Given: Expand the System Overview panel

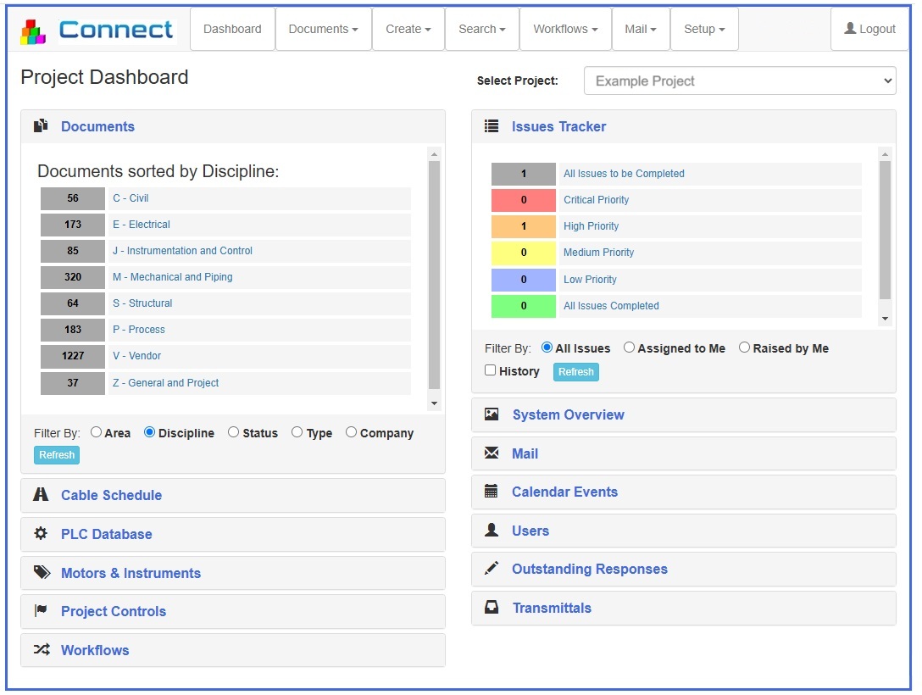Looking at the screenshot, I should point(684,414).
